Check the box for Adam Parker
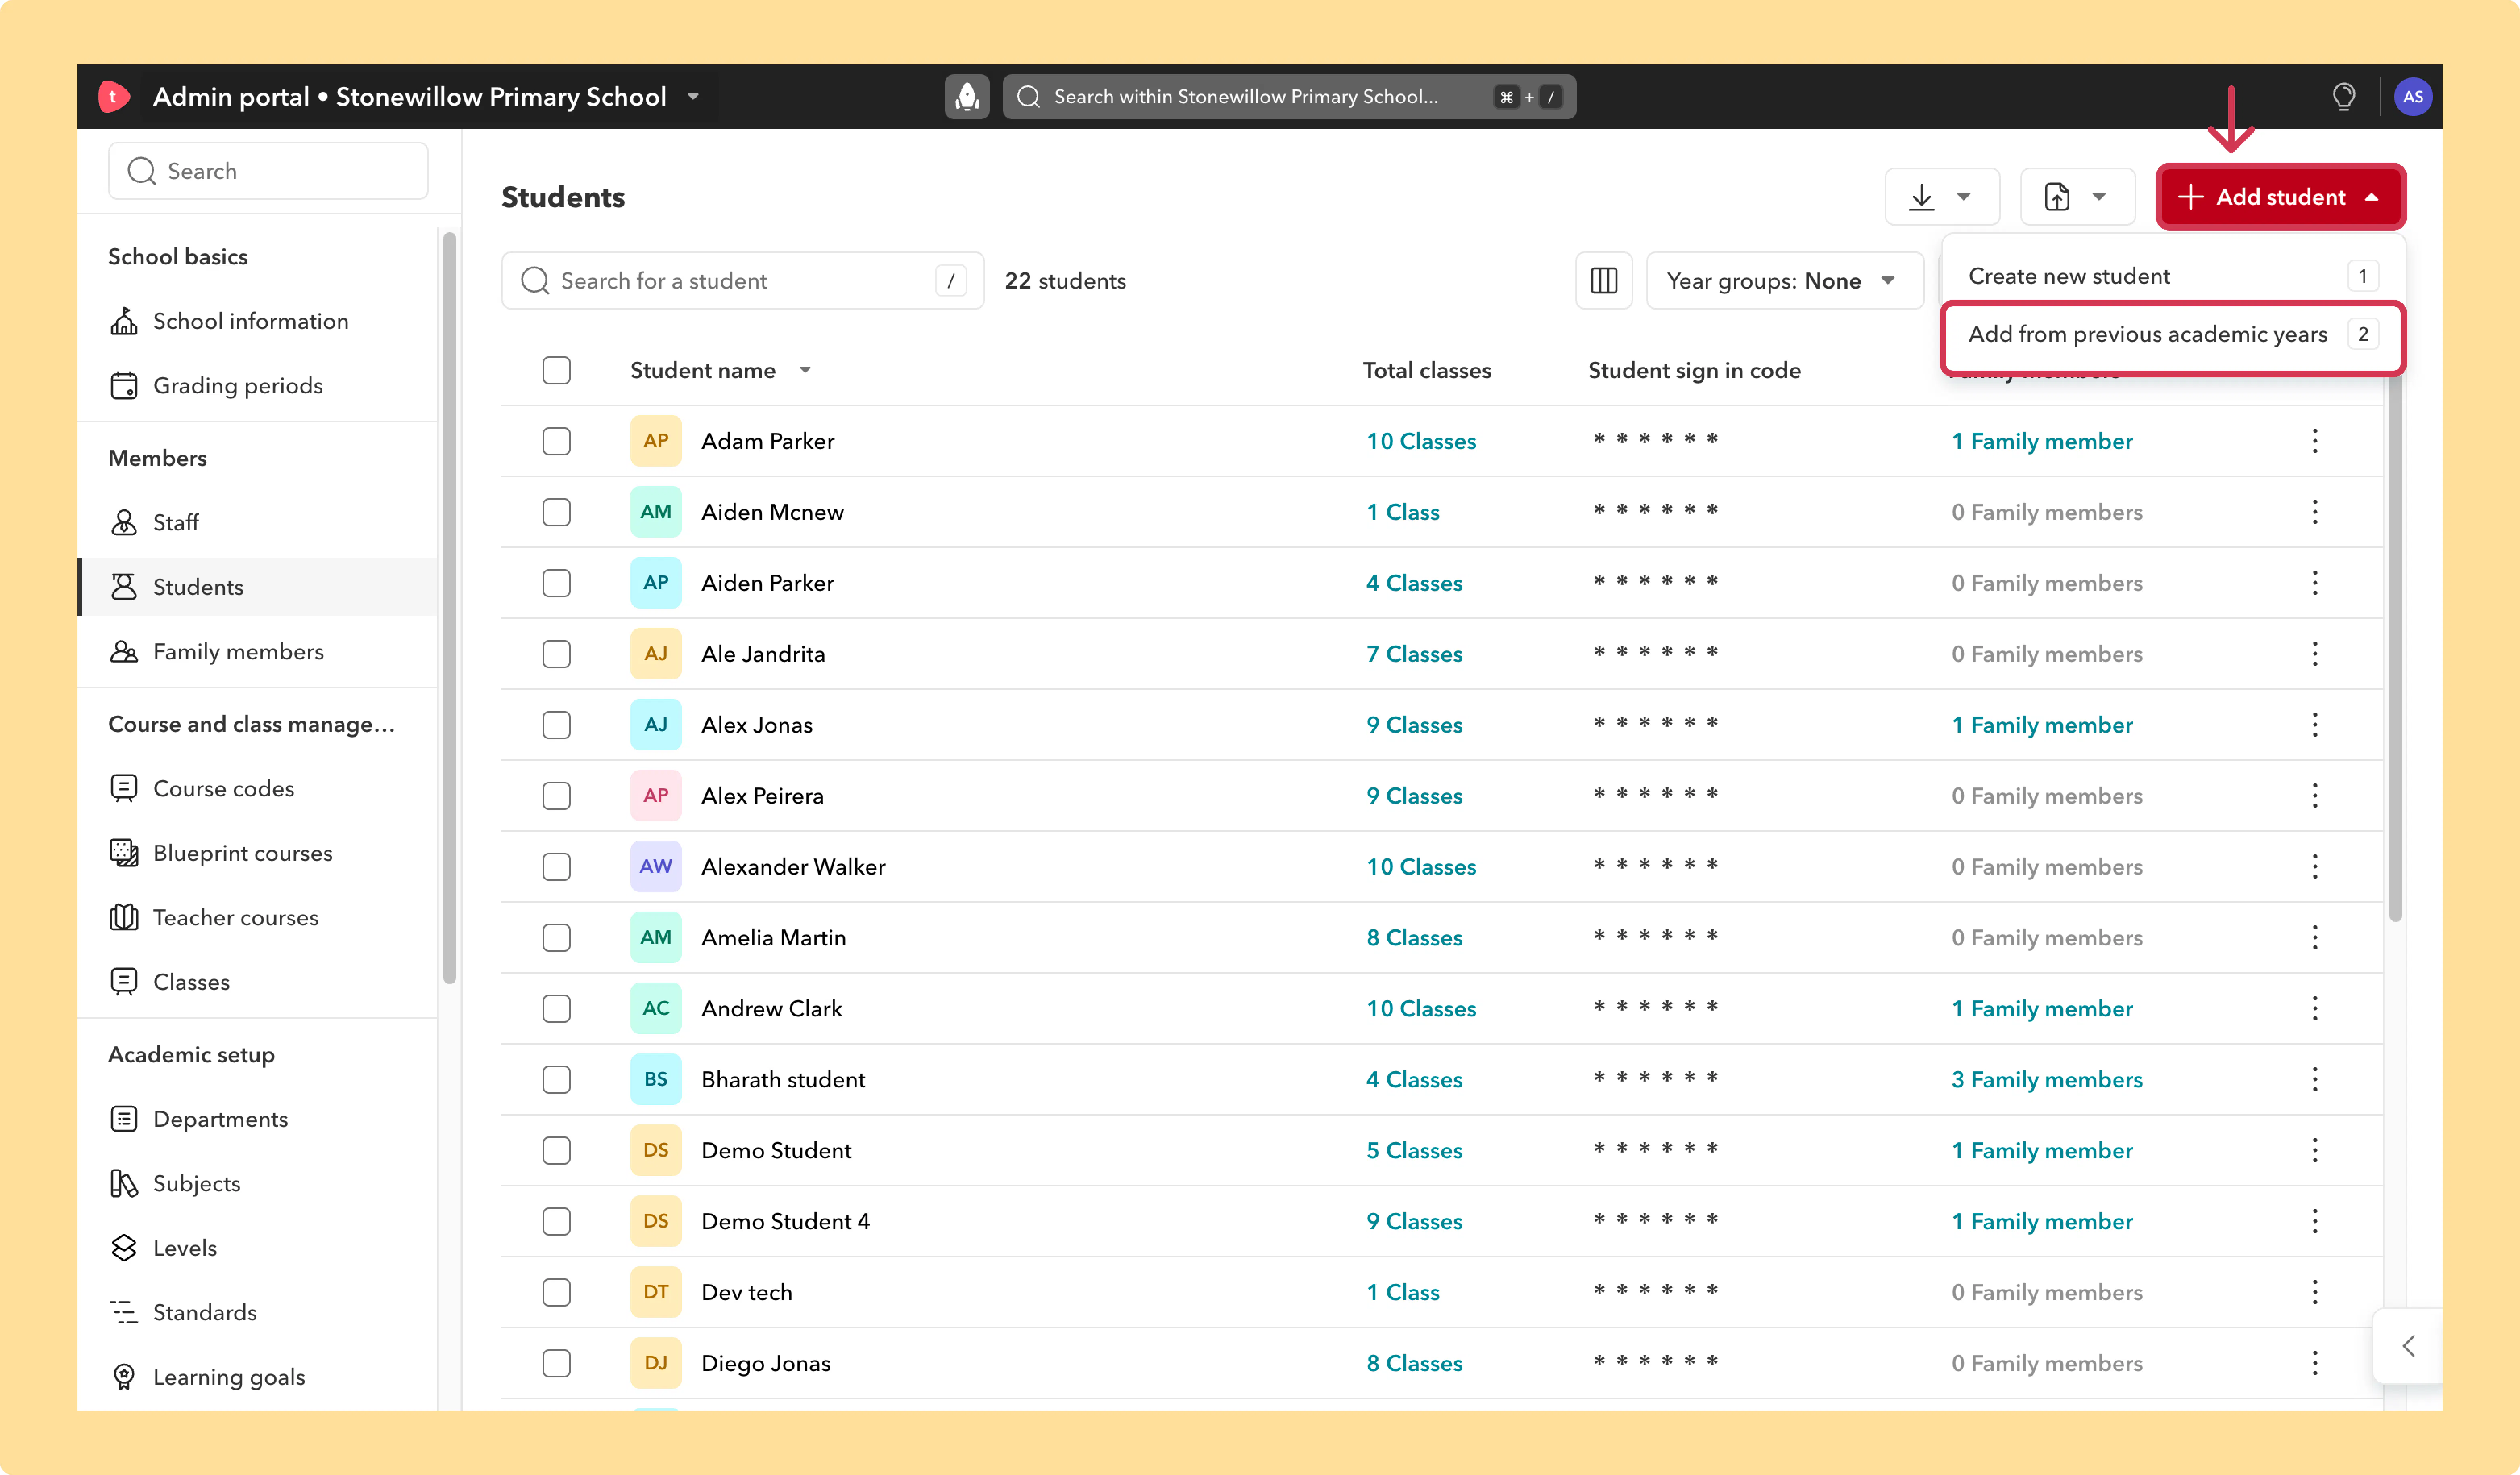Screen dimensions: 2520x1475 click(x=557, y=441)
